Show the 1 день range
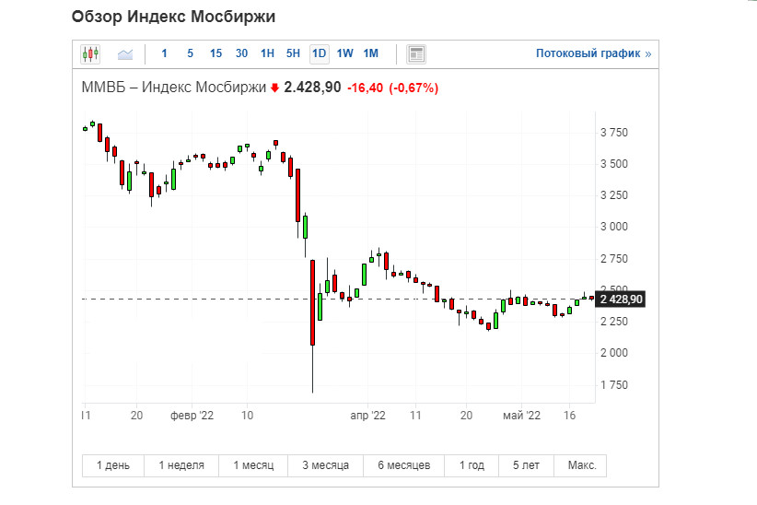 (x=113, y=465)
